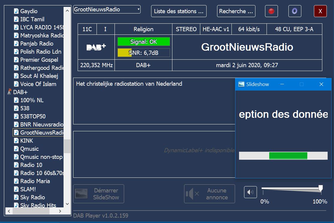Select the BNR Nieuwsradio station
This screenshot has height=223, width=334.
coord(42,124)
